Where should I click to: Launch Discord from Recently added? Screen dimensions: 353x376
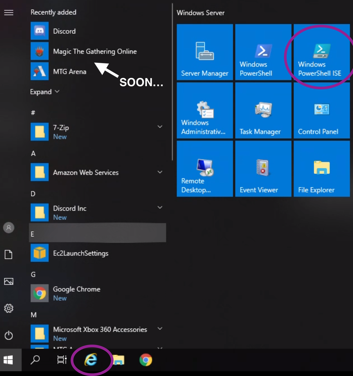98,31
